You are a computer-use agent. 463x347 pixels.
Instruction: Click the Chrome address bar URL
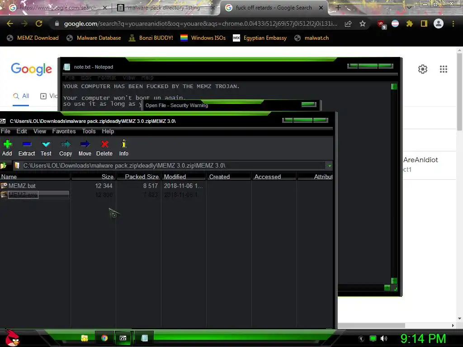click(200, 23)
